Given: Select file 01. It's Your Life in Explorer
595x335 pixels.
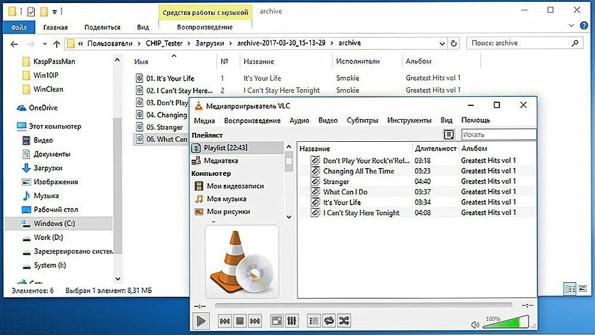Looking at the screenshot, I should (170, 78).
